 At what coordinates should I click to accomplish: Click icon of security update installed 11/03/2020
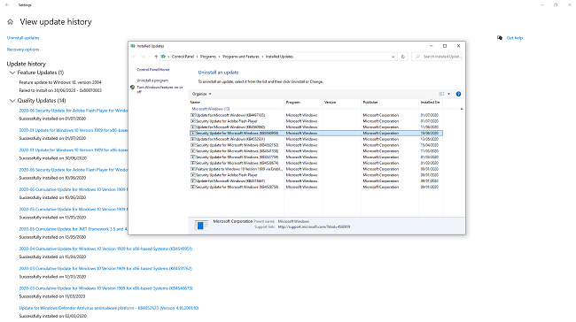point(192,151)
